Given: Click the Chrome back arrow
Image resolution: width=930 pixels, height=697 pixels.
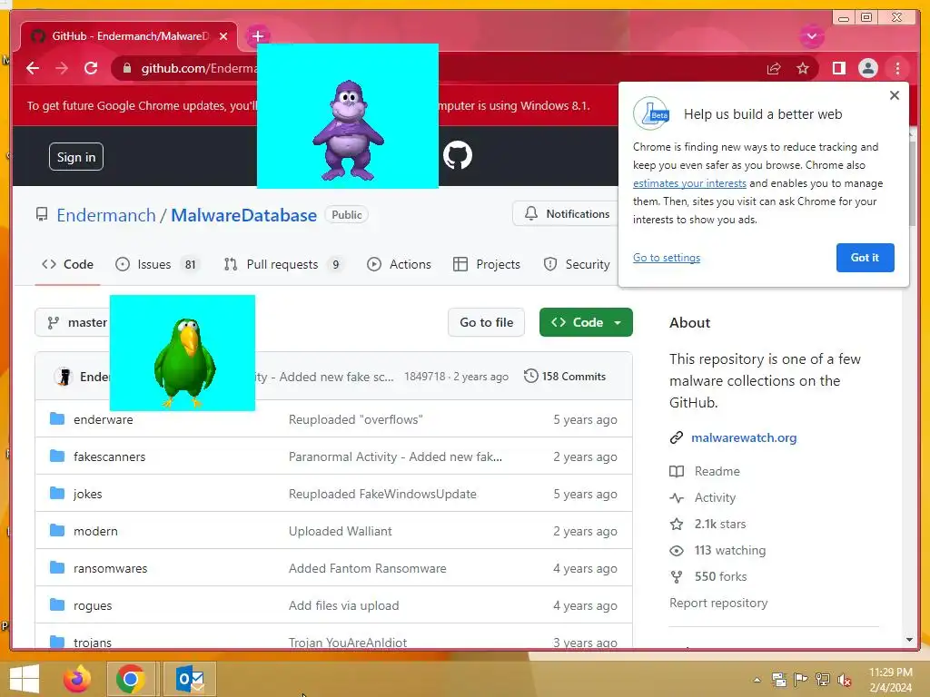Looking at the screenshot, I should 33,68.
